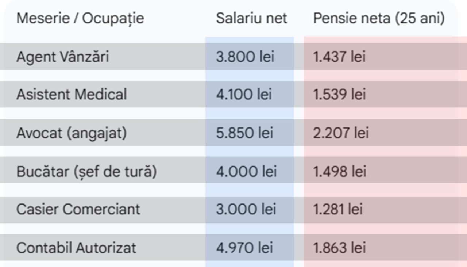Image resolution: width=467 pixels, height=267 pixels.
Task: Select the 1.539 lei pension cell
Action: pos(339,94)
